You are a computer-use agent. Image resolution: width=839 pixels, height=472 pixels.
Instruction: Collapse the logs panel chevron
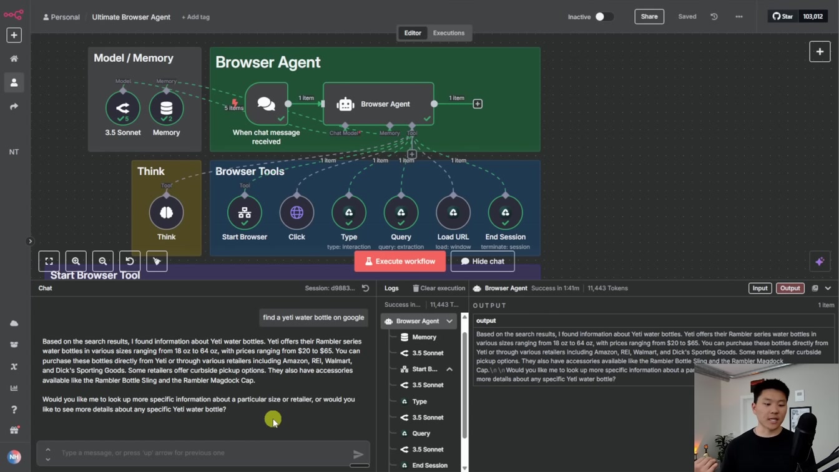pyautogui.click(x=828, y=288)
